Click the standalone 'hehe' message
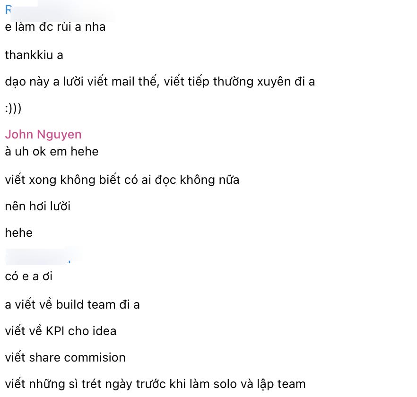Screen dimensions: 417x397 tap(18, 233)
